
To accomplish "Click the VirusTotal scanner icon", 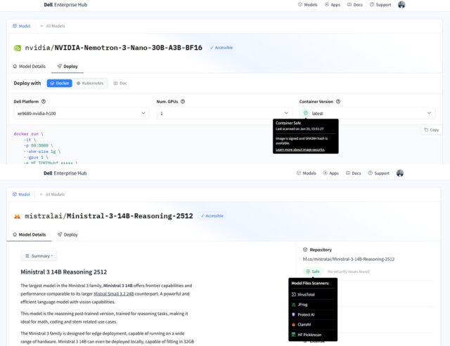I will point(294,294).
